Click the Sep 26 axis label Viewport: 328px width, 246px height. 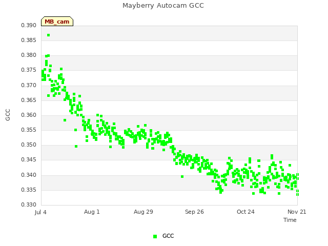(194, 212)
